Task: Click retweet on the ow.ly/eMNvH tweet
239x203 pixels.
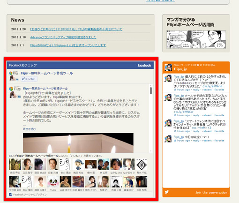Action: tap(207, 90)
